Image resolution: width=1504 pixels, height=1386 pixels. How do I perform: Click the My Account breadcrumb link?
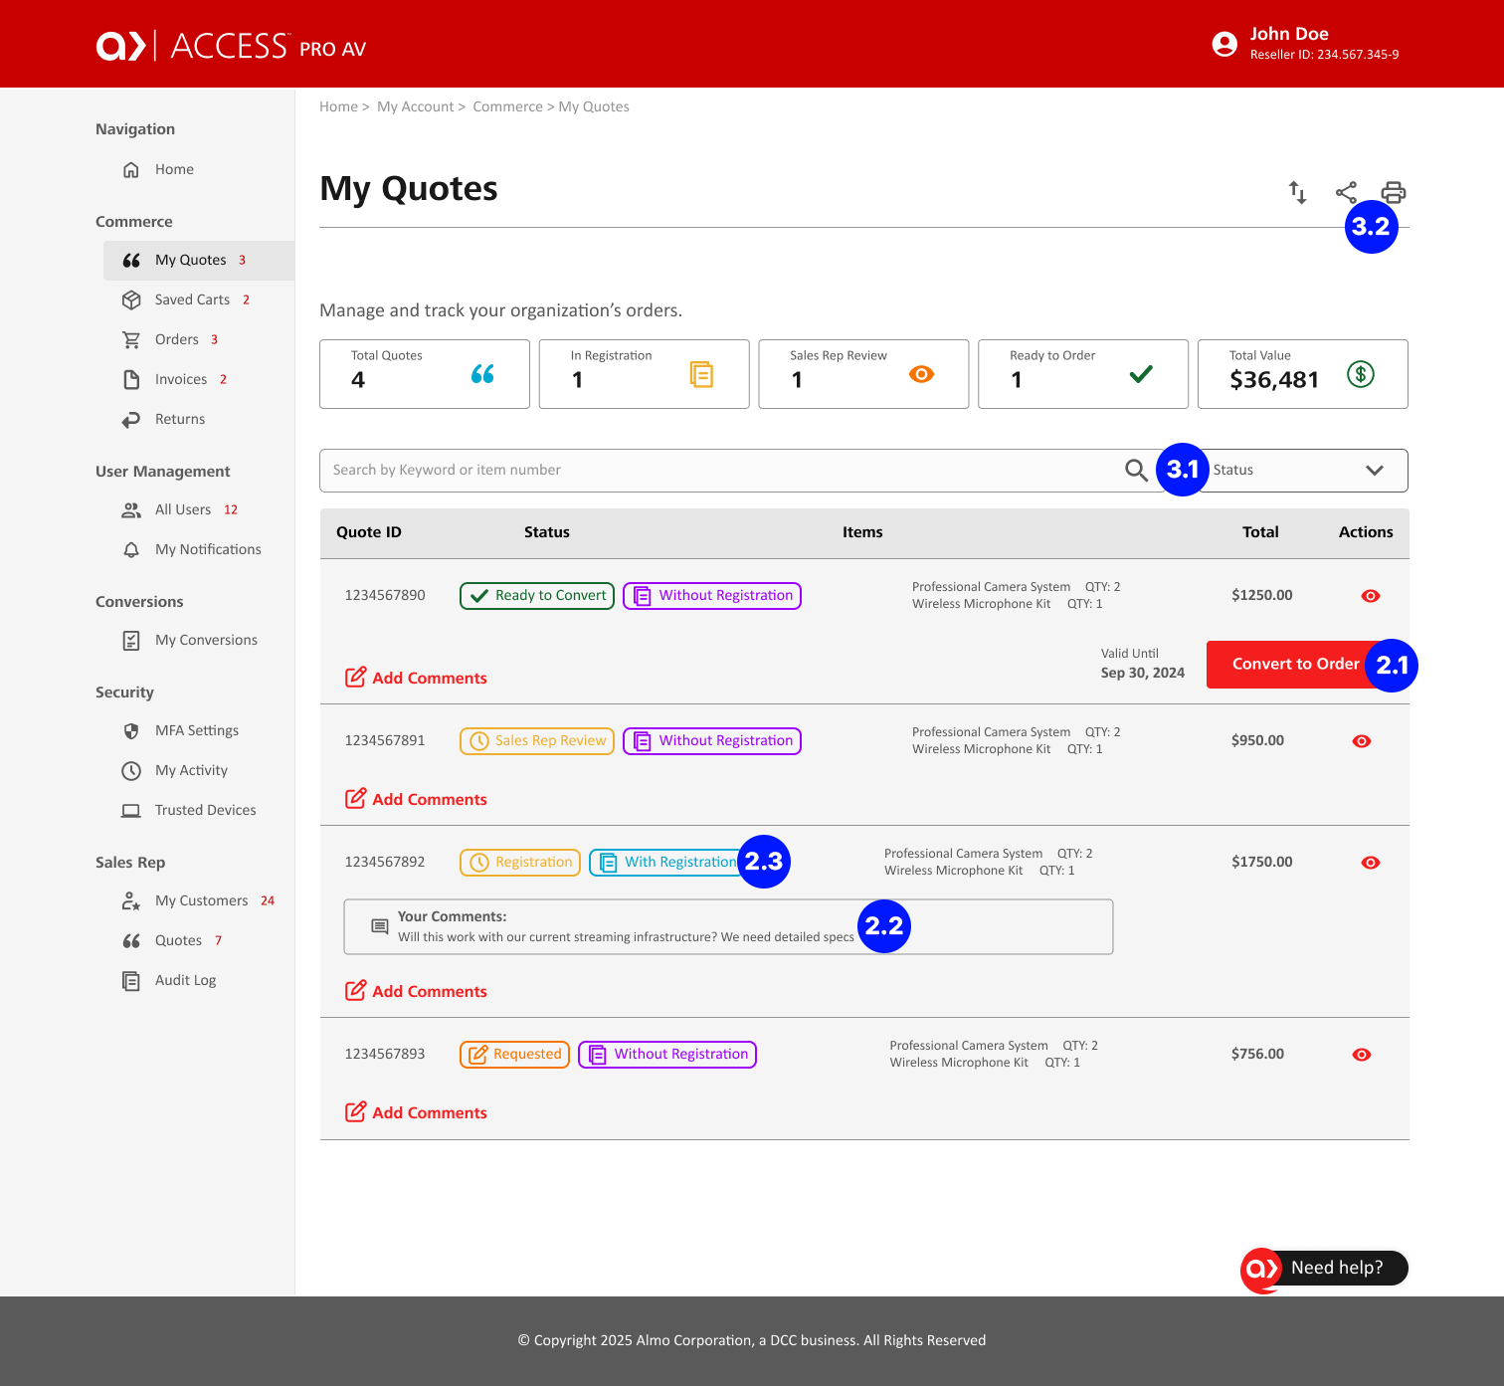click(415, 106)
